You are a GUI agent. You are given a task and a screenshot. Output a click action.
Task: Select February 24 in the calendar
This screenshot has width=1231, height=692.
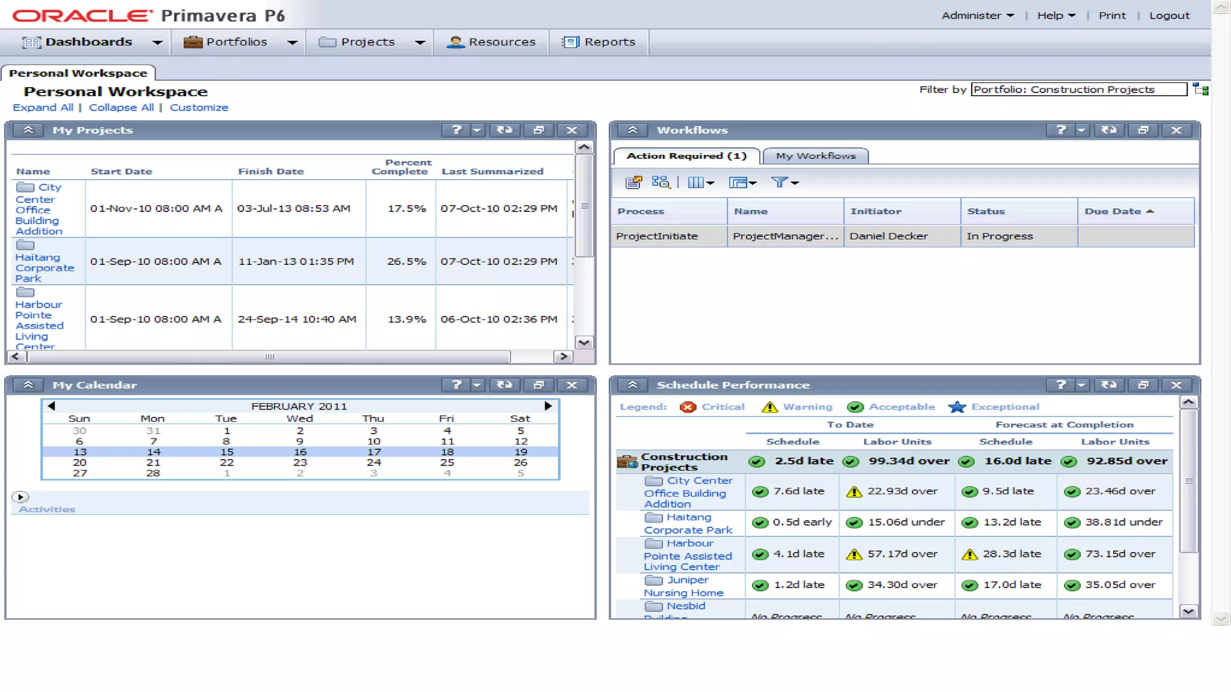[374, 463]
